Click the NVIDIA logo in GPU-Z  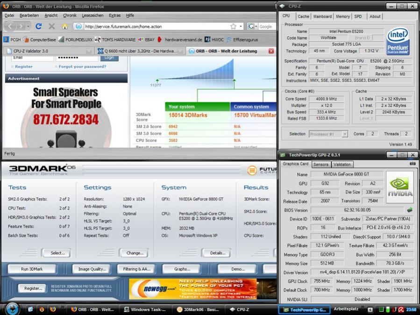[x=400, y=187]
